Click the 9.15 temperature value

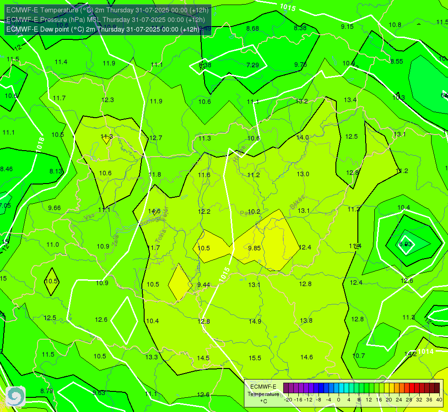[x=347, y=27]
